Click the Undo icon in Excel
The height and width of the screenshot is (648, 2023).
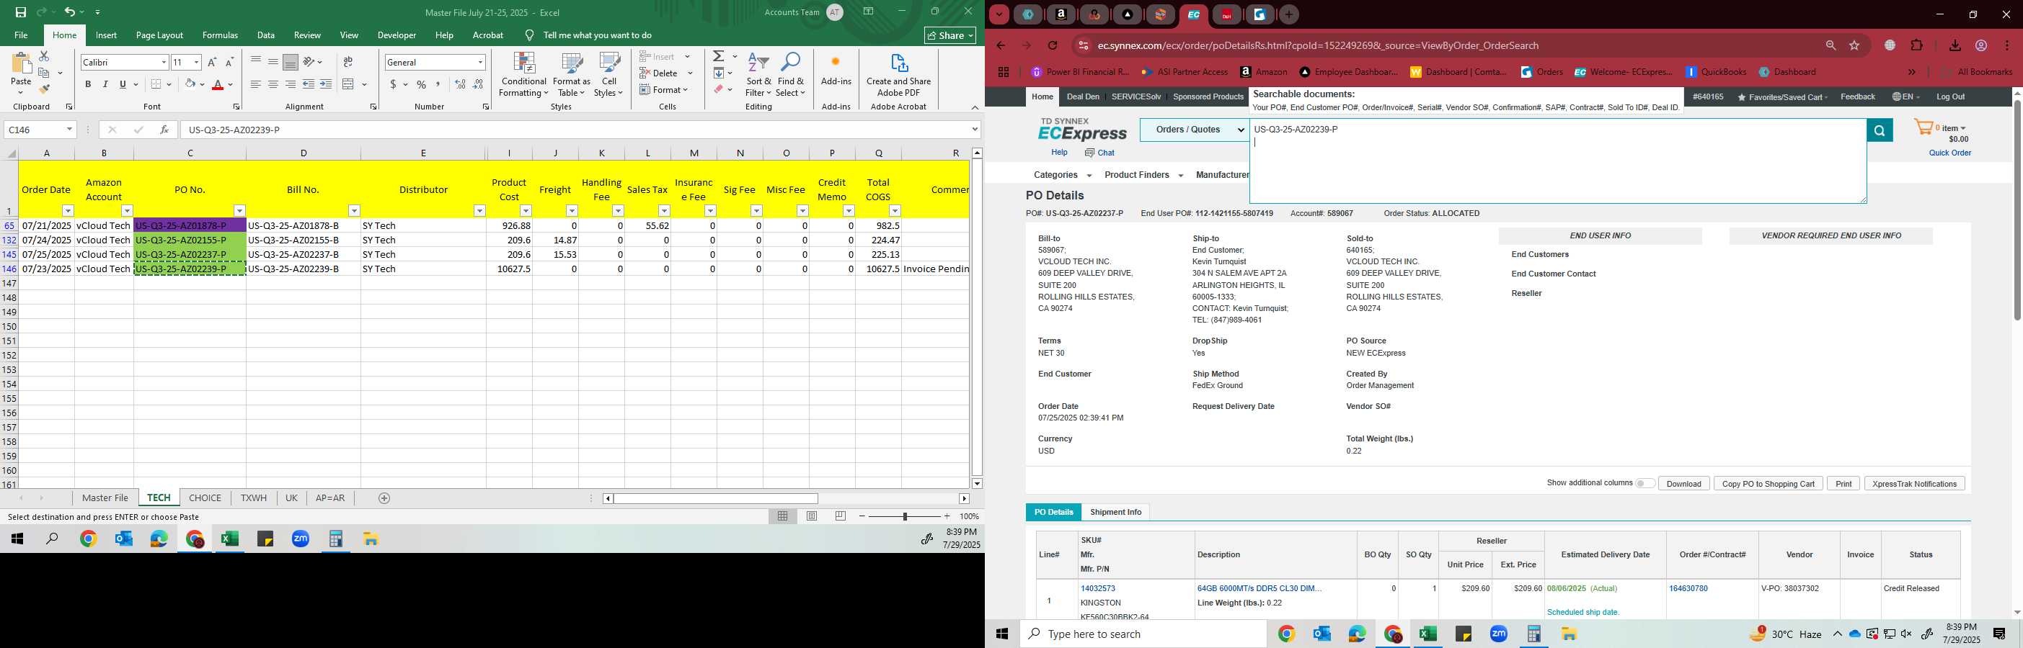pyautogui.click(x=70, y=12)
